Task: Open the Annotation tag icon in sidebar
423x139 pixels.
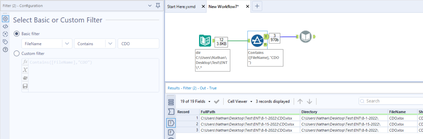Action: click(5, 42)
